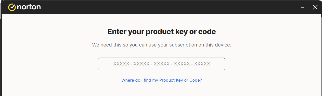
Task: Place cursor at first XXXXX group in key field
Action: coord(121,64)
